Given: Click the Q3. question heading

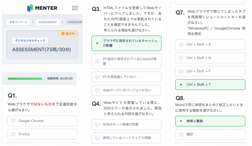Looking at the screenshot, I should coord(96,9).
